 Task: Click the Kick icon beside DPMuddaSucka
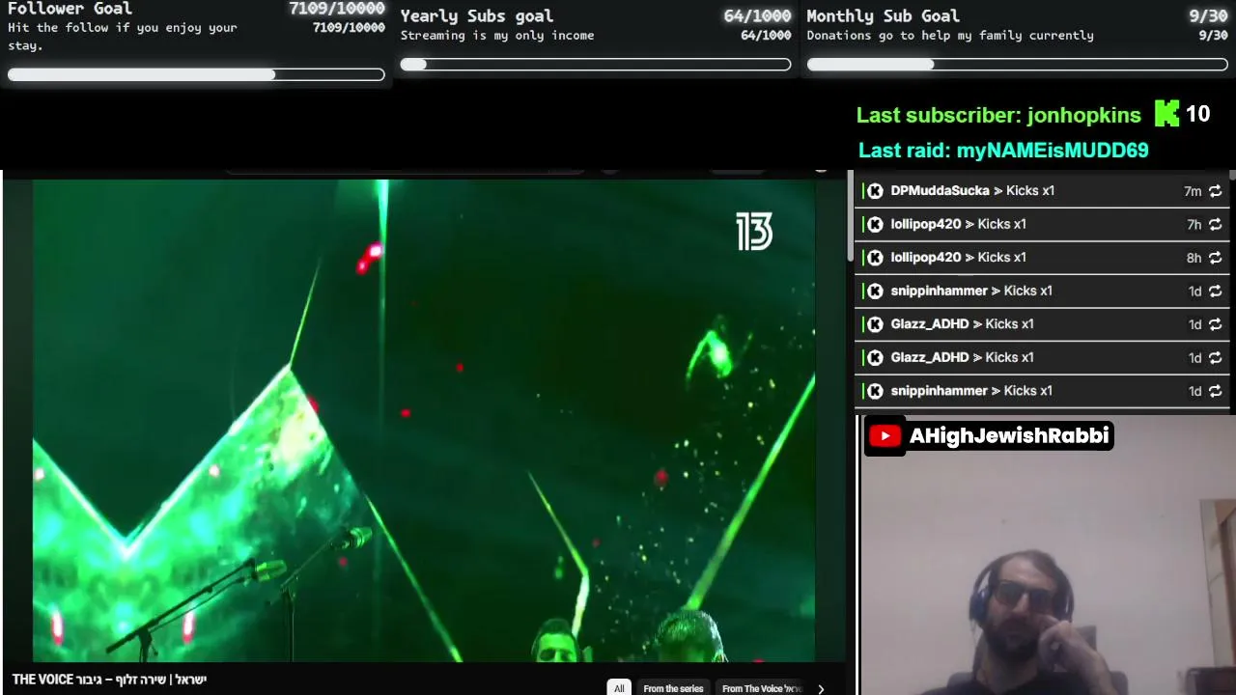coord(875,191)
